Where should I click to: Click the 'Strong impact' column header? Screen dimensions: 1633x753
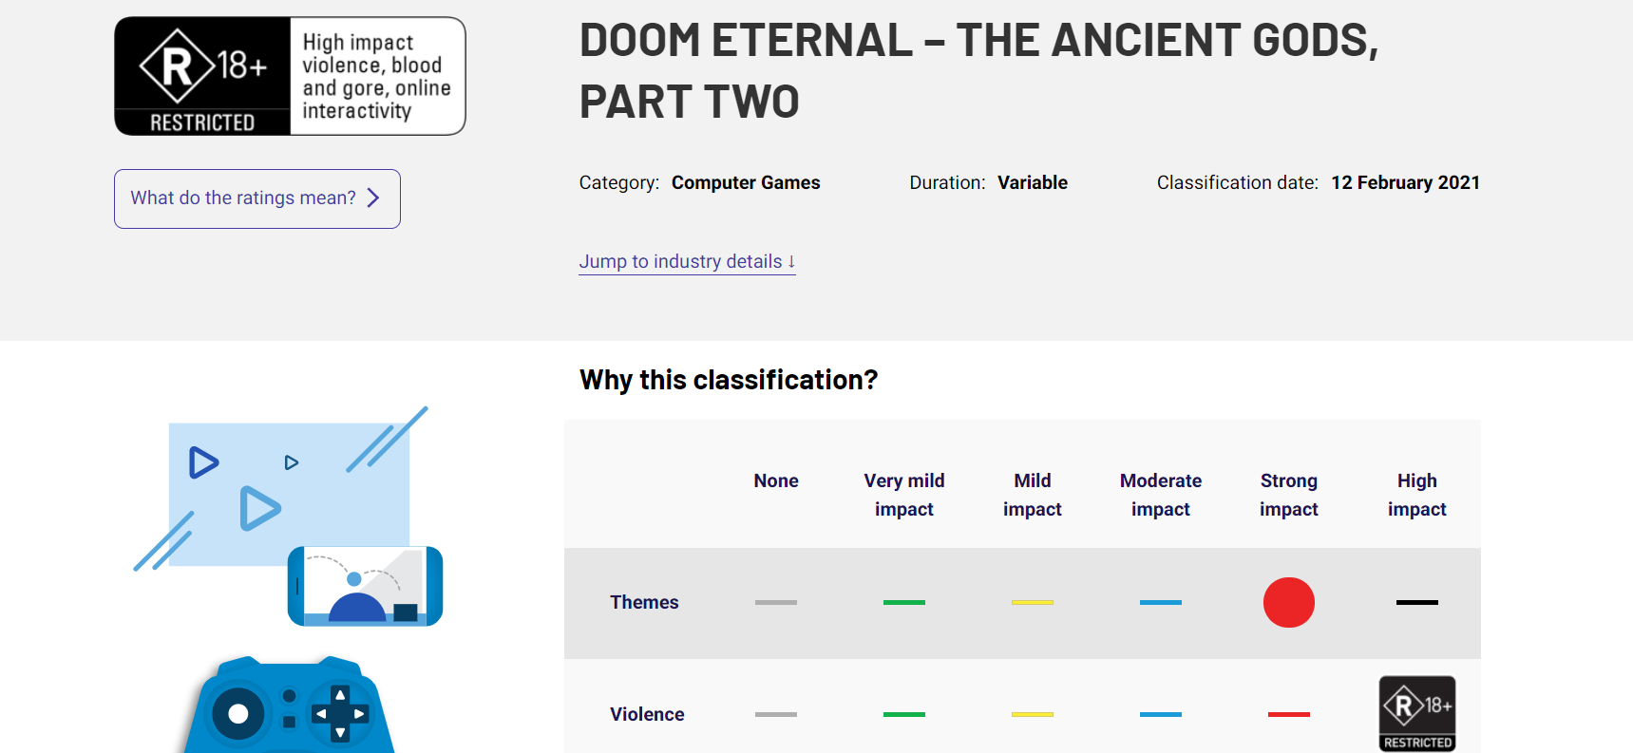tap(1288, 495)
